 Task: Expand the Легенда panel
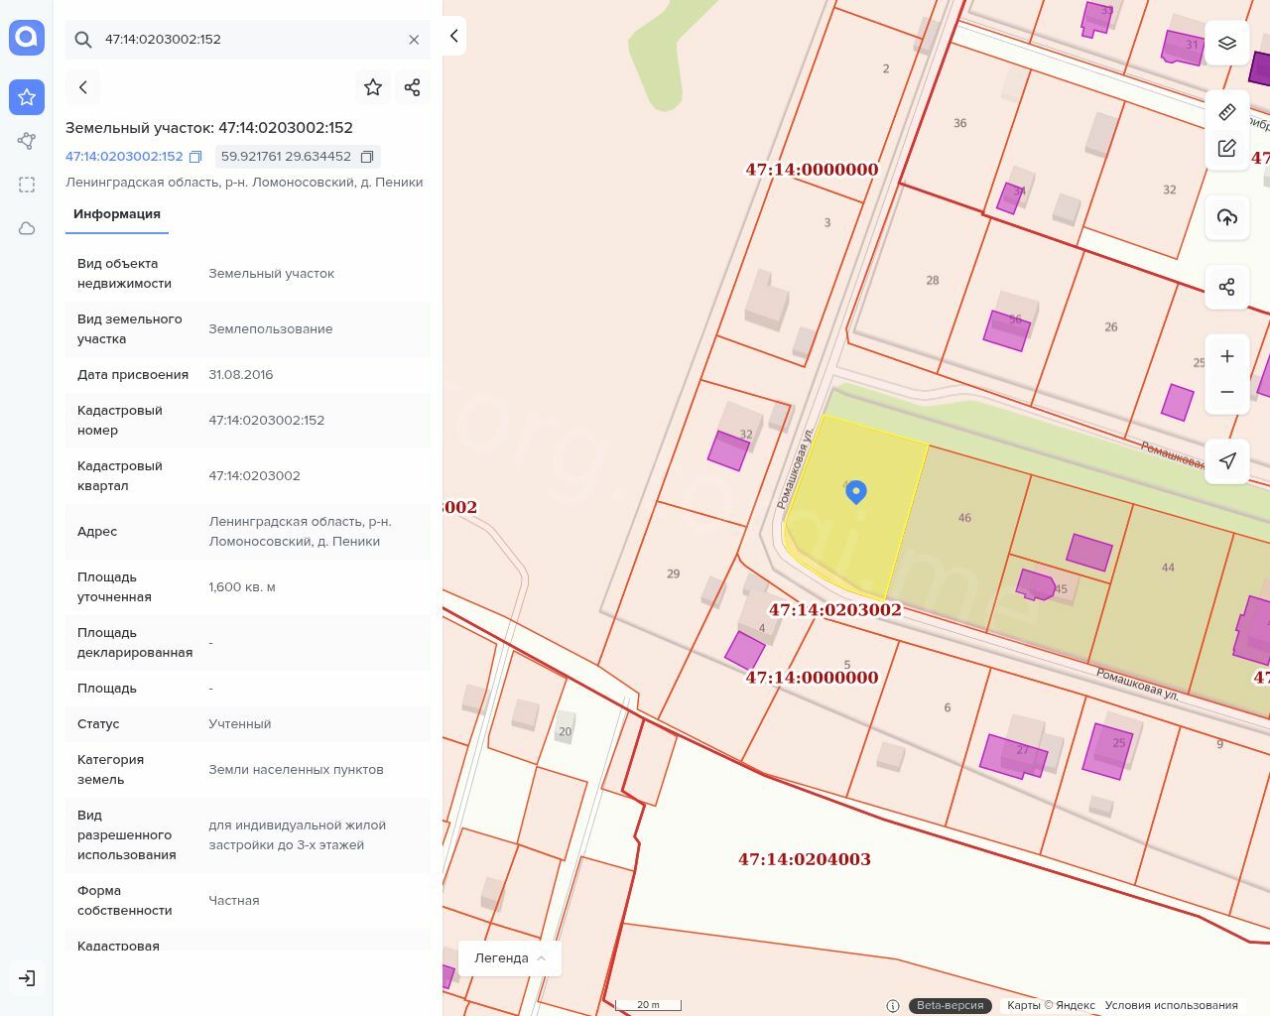tap(510, 957)
